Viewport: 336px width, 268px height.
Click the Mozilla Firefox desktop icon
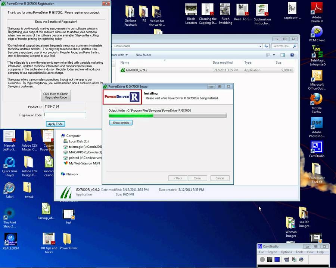click(x=316, y=104)
